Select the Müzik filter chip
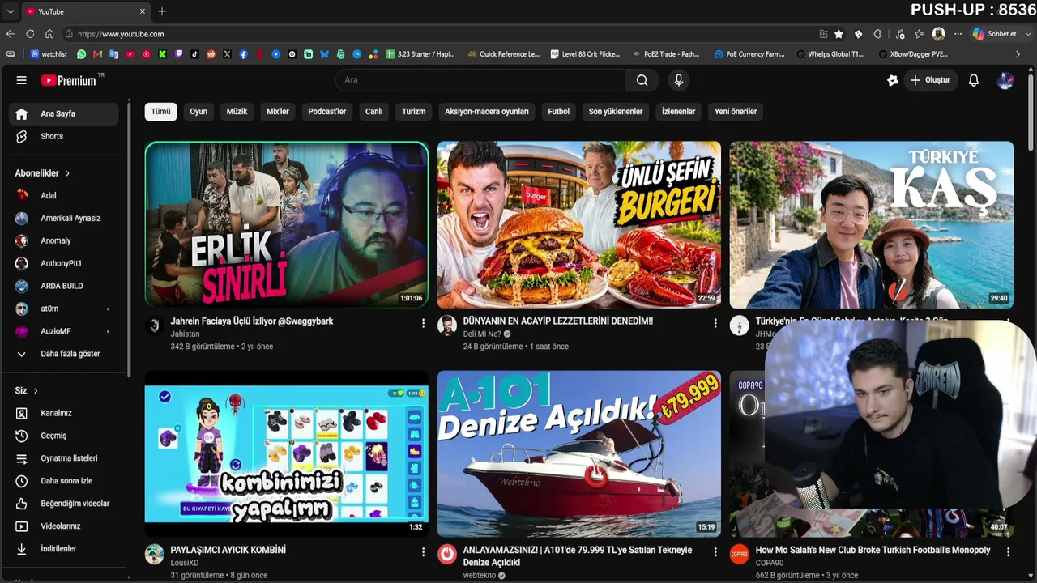The width and height of the screenshot is (1037, 583). pyautogui.click(x=237, y=112)
